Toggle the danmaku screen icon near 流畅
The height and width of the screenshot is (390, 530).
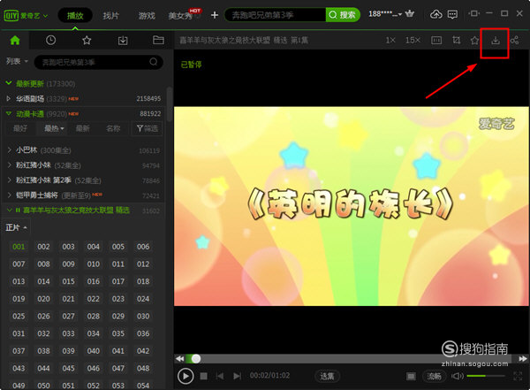tap(411, 377)
